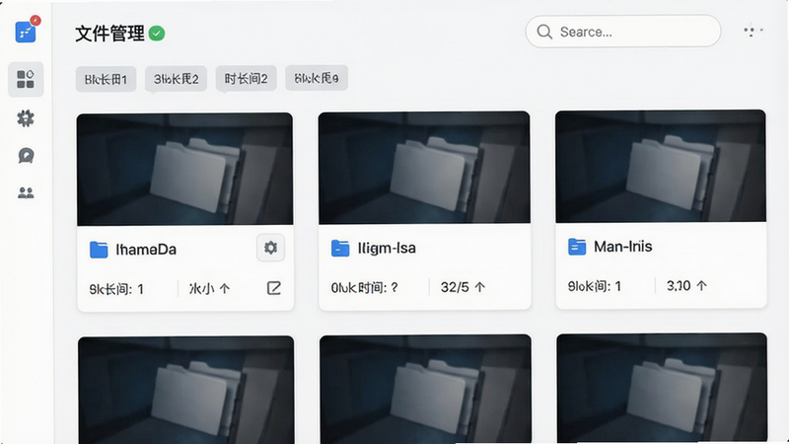The height and width of the screenshot is (444, 789).
Task: Select the fourth filter tab ending in 9
Action: coord(317,78)
